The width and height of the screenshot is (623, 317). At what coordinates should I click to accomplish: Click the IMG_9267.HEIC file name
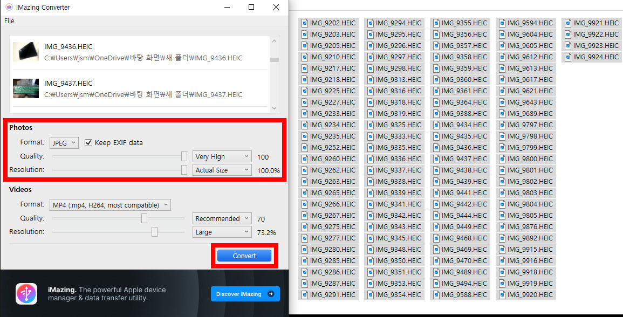(333, 216)
